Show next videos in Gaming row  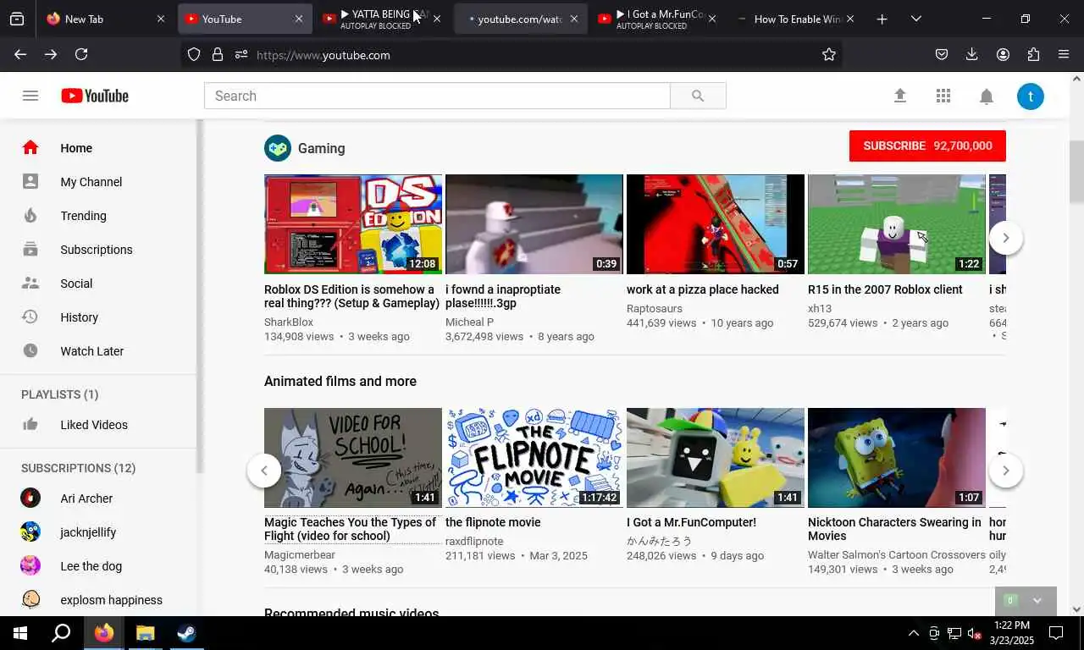[x=1005, y=238]
